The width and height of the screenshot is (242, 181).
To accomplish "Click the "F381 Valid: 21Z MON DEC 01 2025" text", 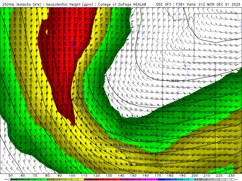I will tap(208, 5).
